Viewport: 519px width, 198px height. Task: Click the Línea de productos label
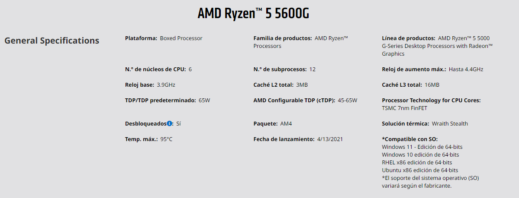pos(409,38)
